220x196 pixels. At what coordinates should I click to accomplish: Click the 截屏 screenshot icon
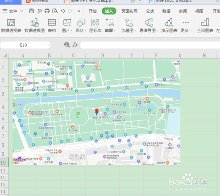(x=110, y=22)
